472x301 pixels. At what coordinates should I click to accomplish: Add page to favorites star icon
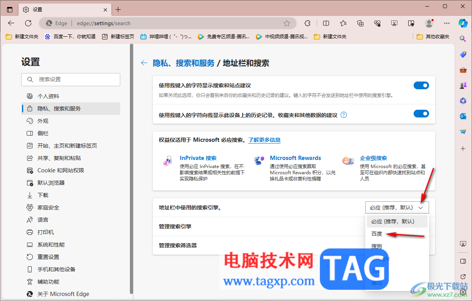pyautogui.click(x=287, y=23)
